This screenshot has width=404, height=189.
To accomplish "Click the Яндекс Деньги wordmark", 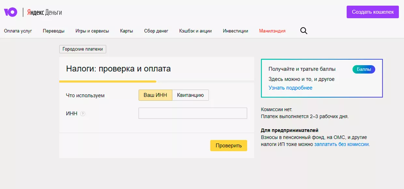I will [44, 12].
